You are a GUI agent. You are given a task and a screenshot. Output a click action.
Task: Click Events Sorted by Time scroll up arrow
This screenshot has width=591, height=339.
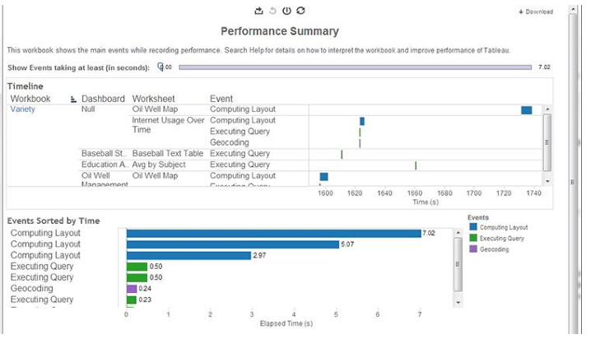pos(458,232)
